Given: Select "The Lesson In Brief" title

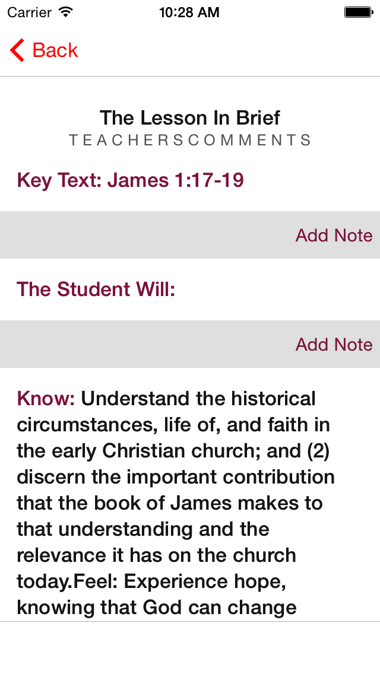Looking at the screenshot, I should pos(190,117).
